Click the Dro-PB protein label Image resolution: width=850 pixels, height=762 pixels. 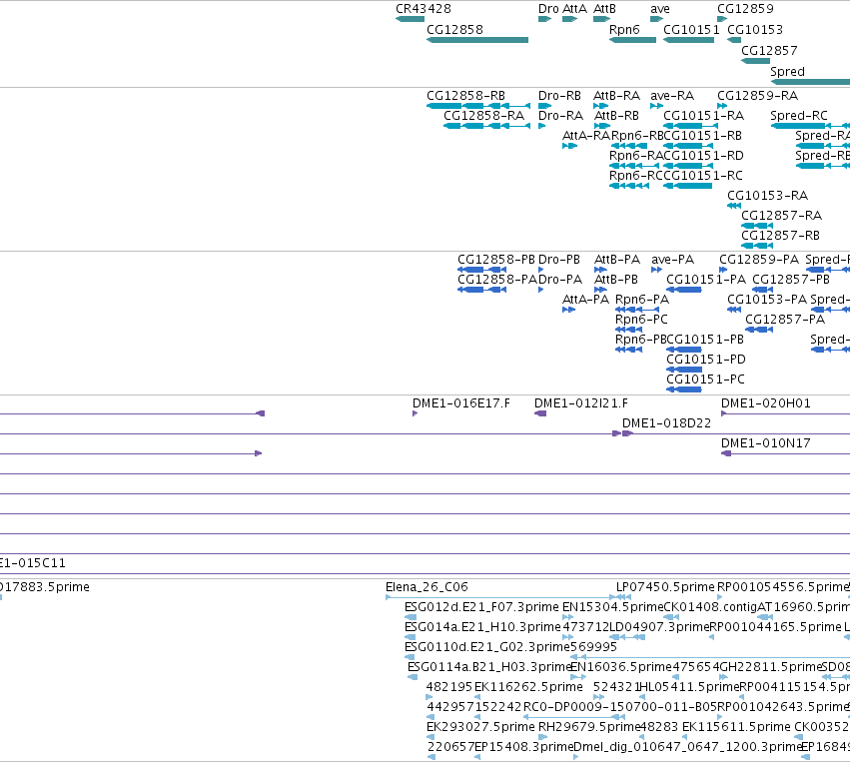click(559, 260)
